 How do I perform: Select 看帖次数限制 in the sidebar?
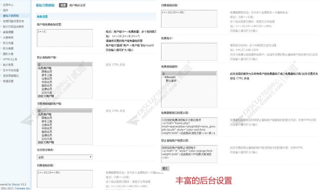click(11, 16)
